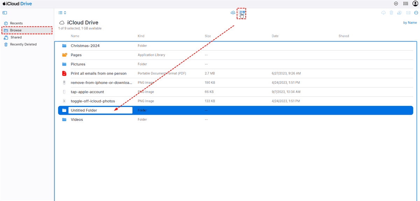
Task: Click the 133 KB size value
Action: point(210,101)
